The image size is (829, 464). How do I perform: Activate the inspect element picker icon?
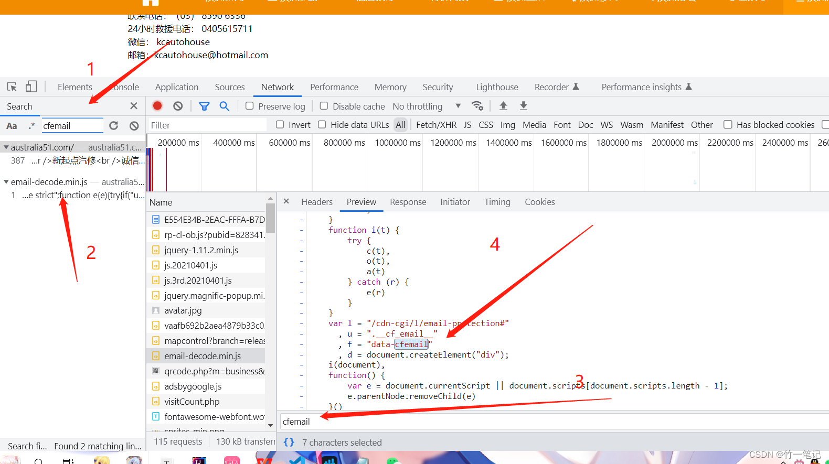tap(12, 87)
